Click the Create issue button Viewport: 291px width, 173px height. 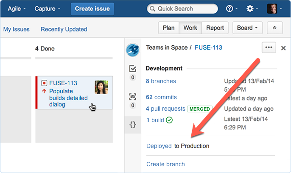pyautogui.click(x=92, y=9)
